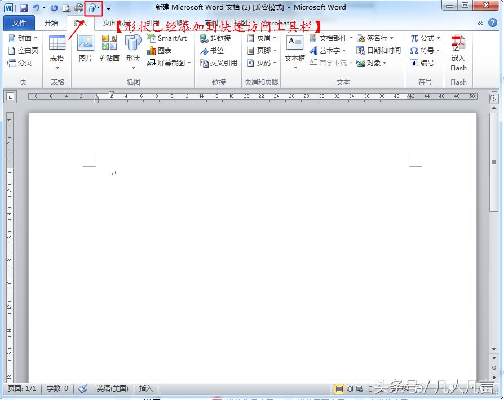The image size is (504, 400).
Task: Expand the 页眉 header dropdown
Action: [x=262, y=38]
